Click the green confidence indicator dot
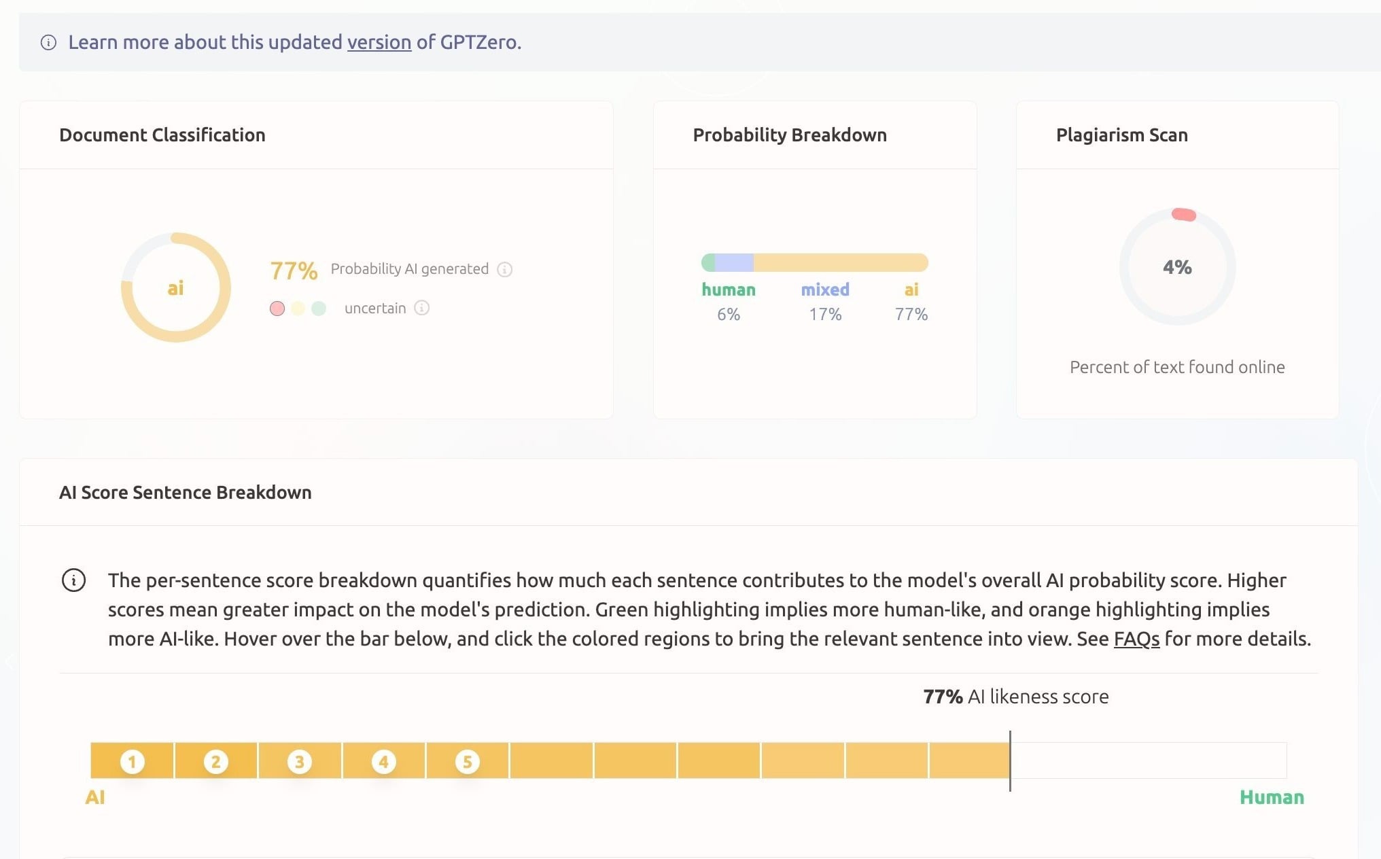This screenshot has height=859, width=1381. pyautogui.click(x=319, y=309)
